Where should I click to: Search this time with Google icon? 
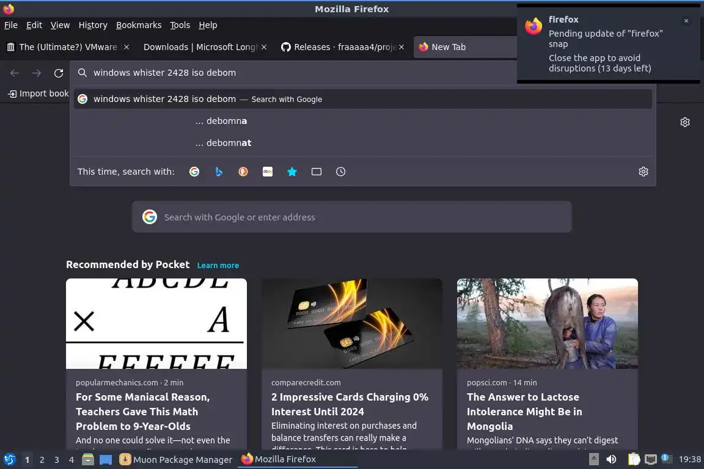tap(194, 172)
